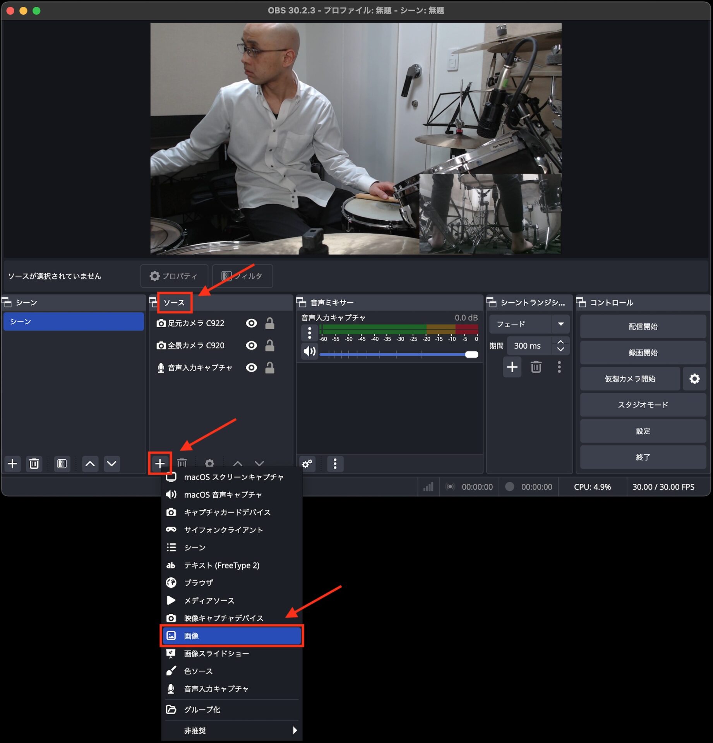Click the フィルタ button

242,276
